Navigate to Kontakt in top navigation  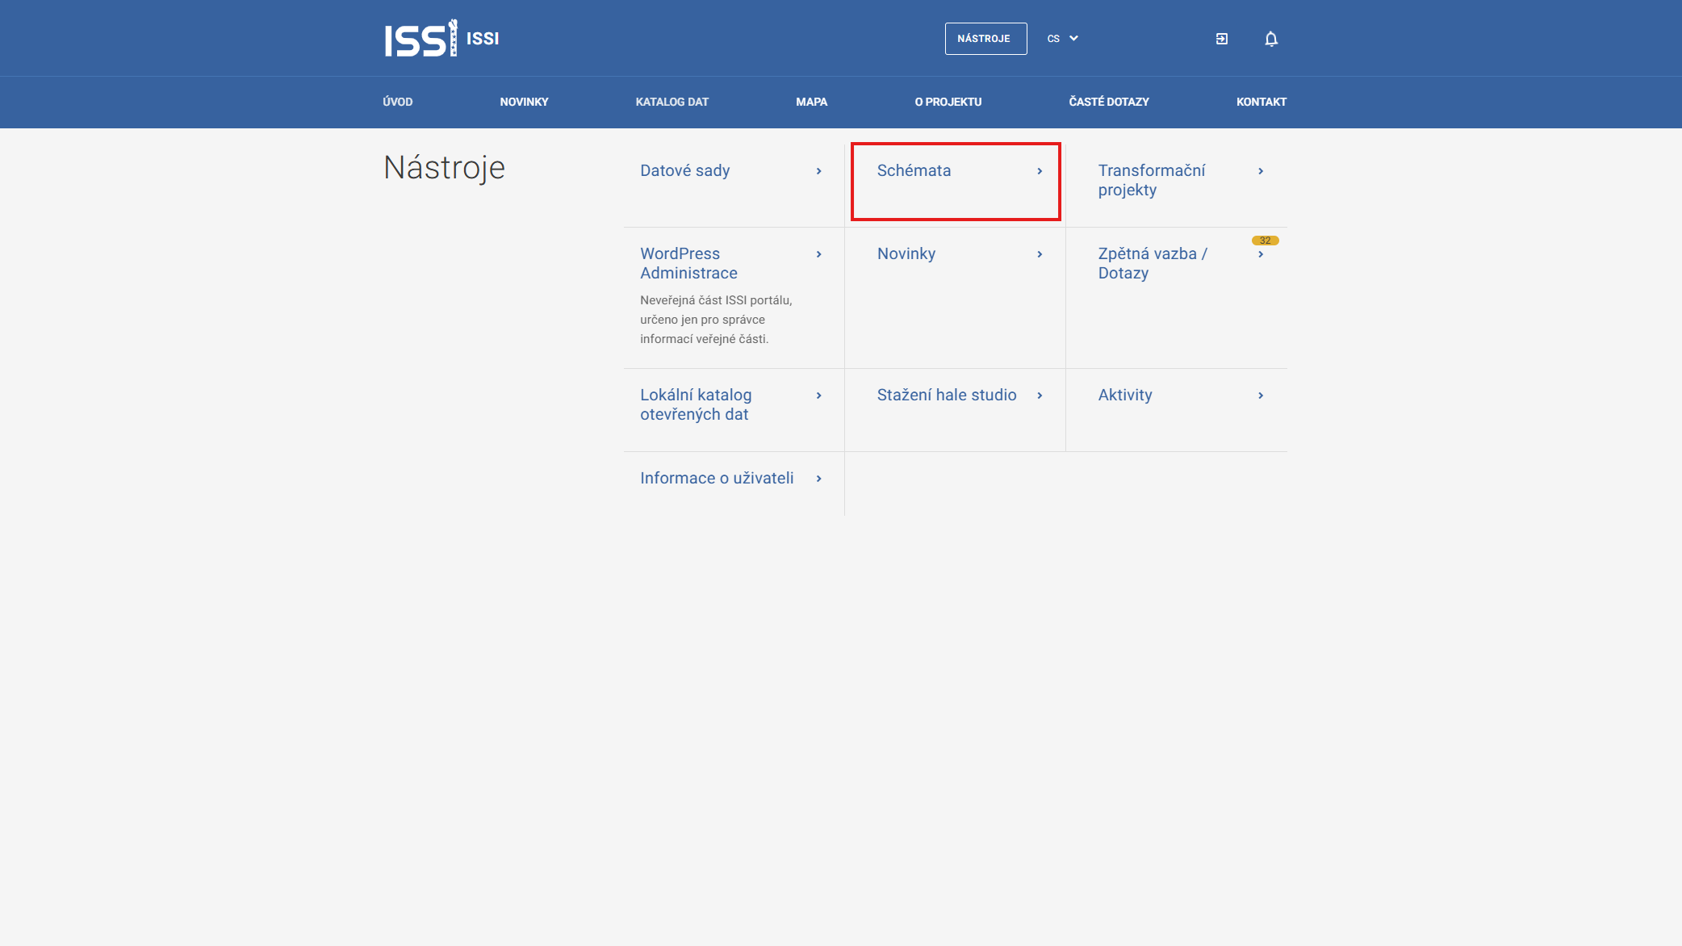pyautogui.click(x=1261, y=102)
